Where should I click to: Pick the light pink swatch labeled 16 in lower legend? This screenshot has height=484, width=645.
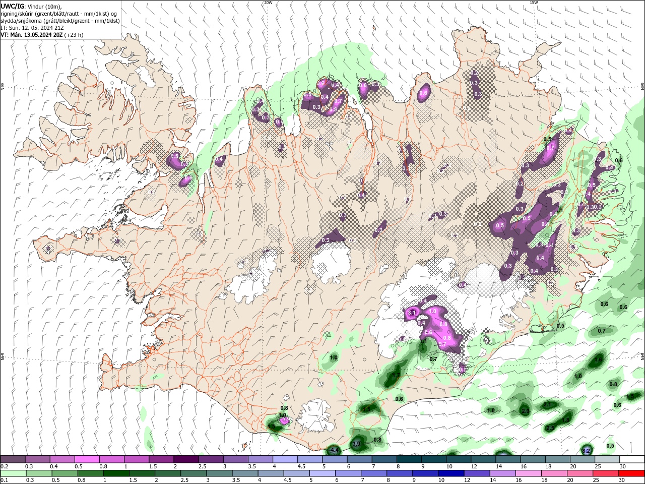(529, 473)
